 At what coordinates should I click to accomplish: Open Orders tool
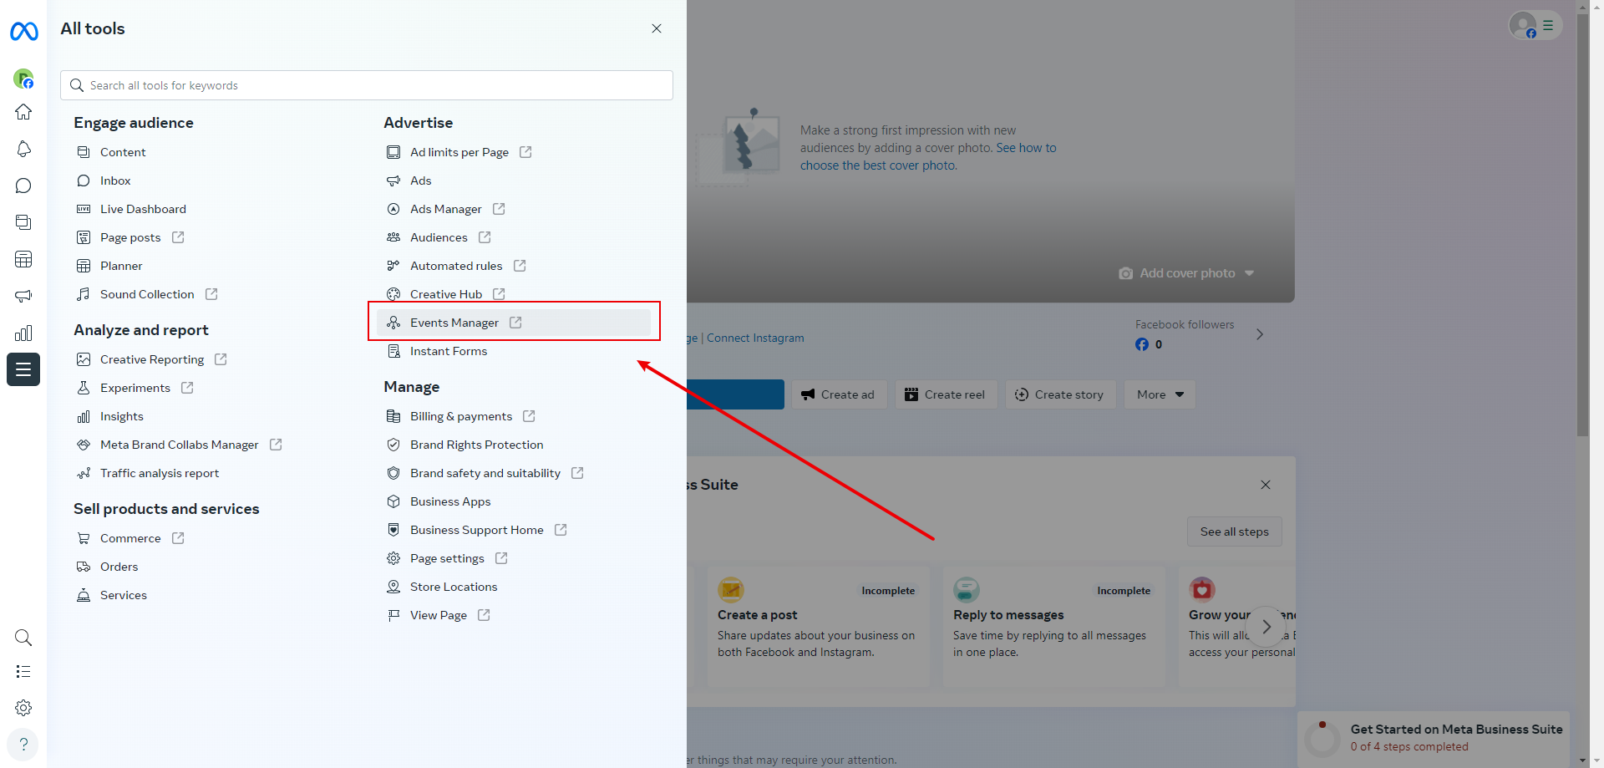(x=119, y=567)
